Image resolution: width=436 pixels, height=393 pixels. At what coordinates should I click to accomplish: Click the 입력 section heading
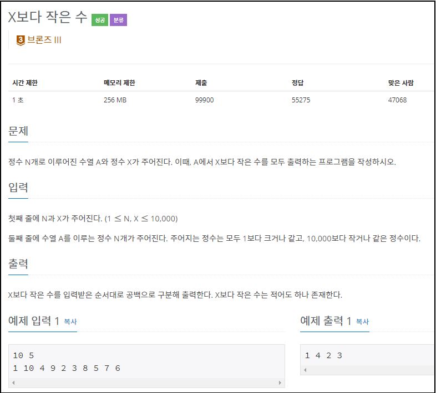[x=18, y=187]
